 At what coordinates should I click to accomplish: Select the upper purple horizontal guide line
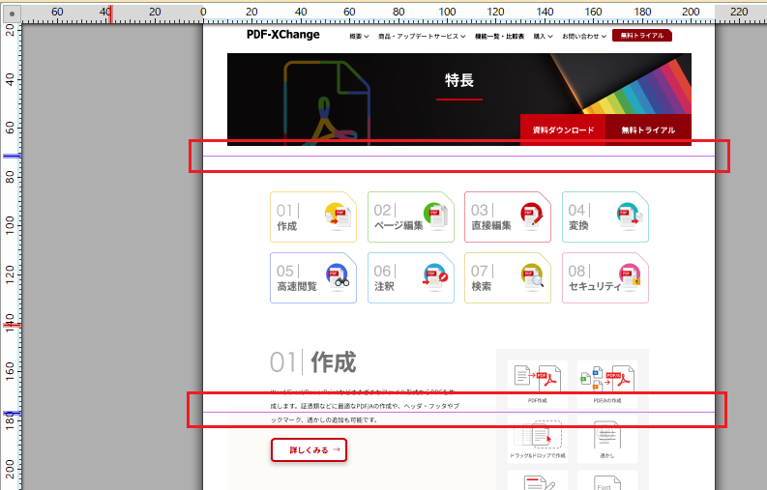coord(458,156)
